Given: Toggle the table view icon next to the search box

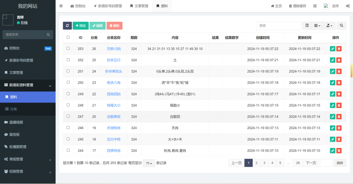Looking at the screenshot, I should pos(307,26).
